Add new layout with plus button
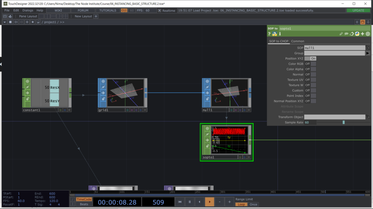 coord(96,16)
